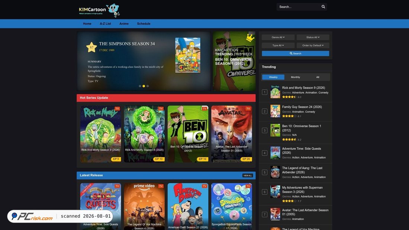
Task: Open Family Guy Season 24 (2026) link
Action: 302,107
